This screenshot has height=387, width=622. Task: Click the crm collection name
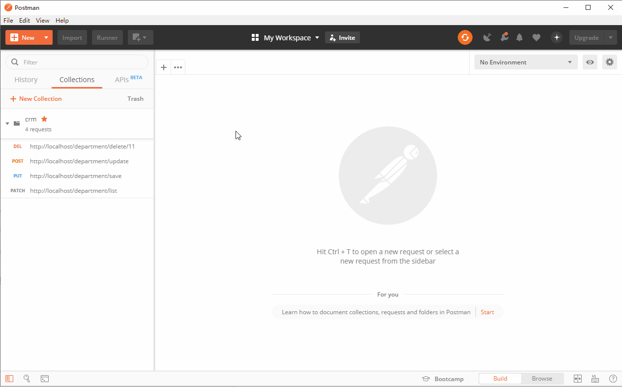click(x=30, y=119)
